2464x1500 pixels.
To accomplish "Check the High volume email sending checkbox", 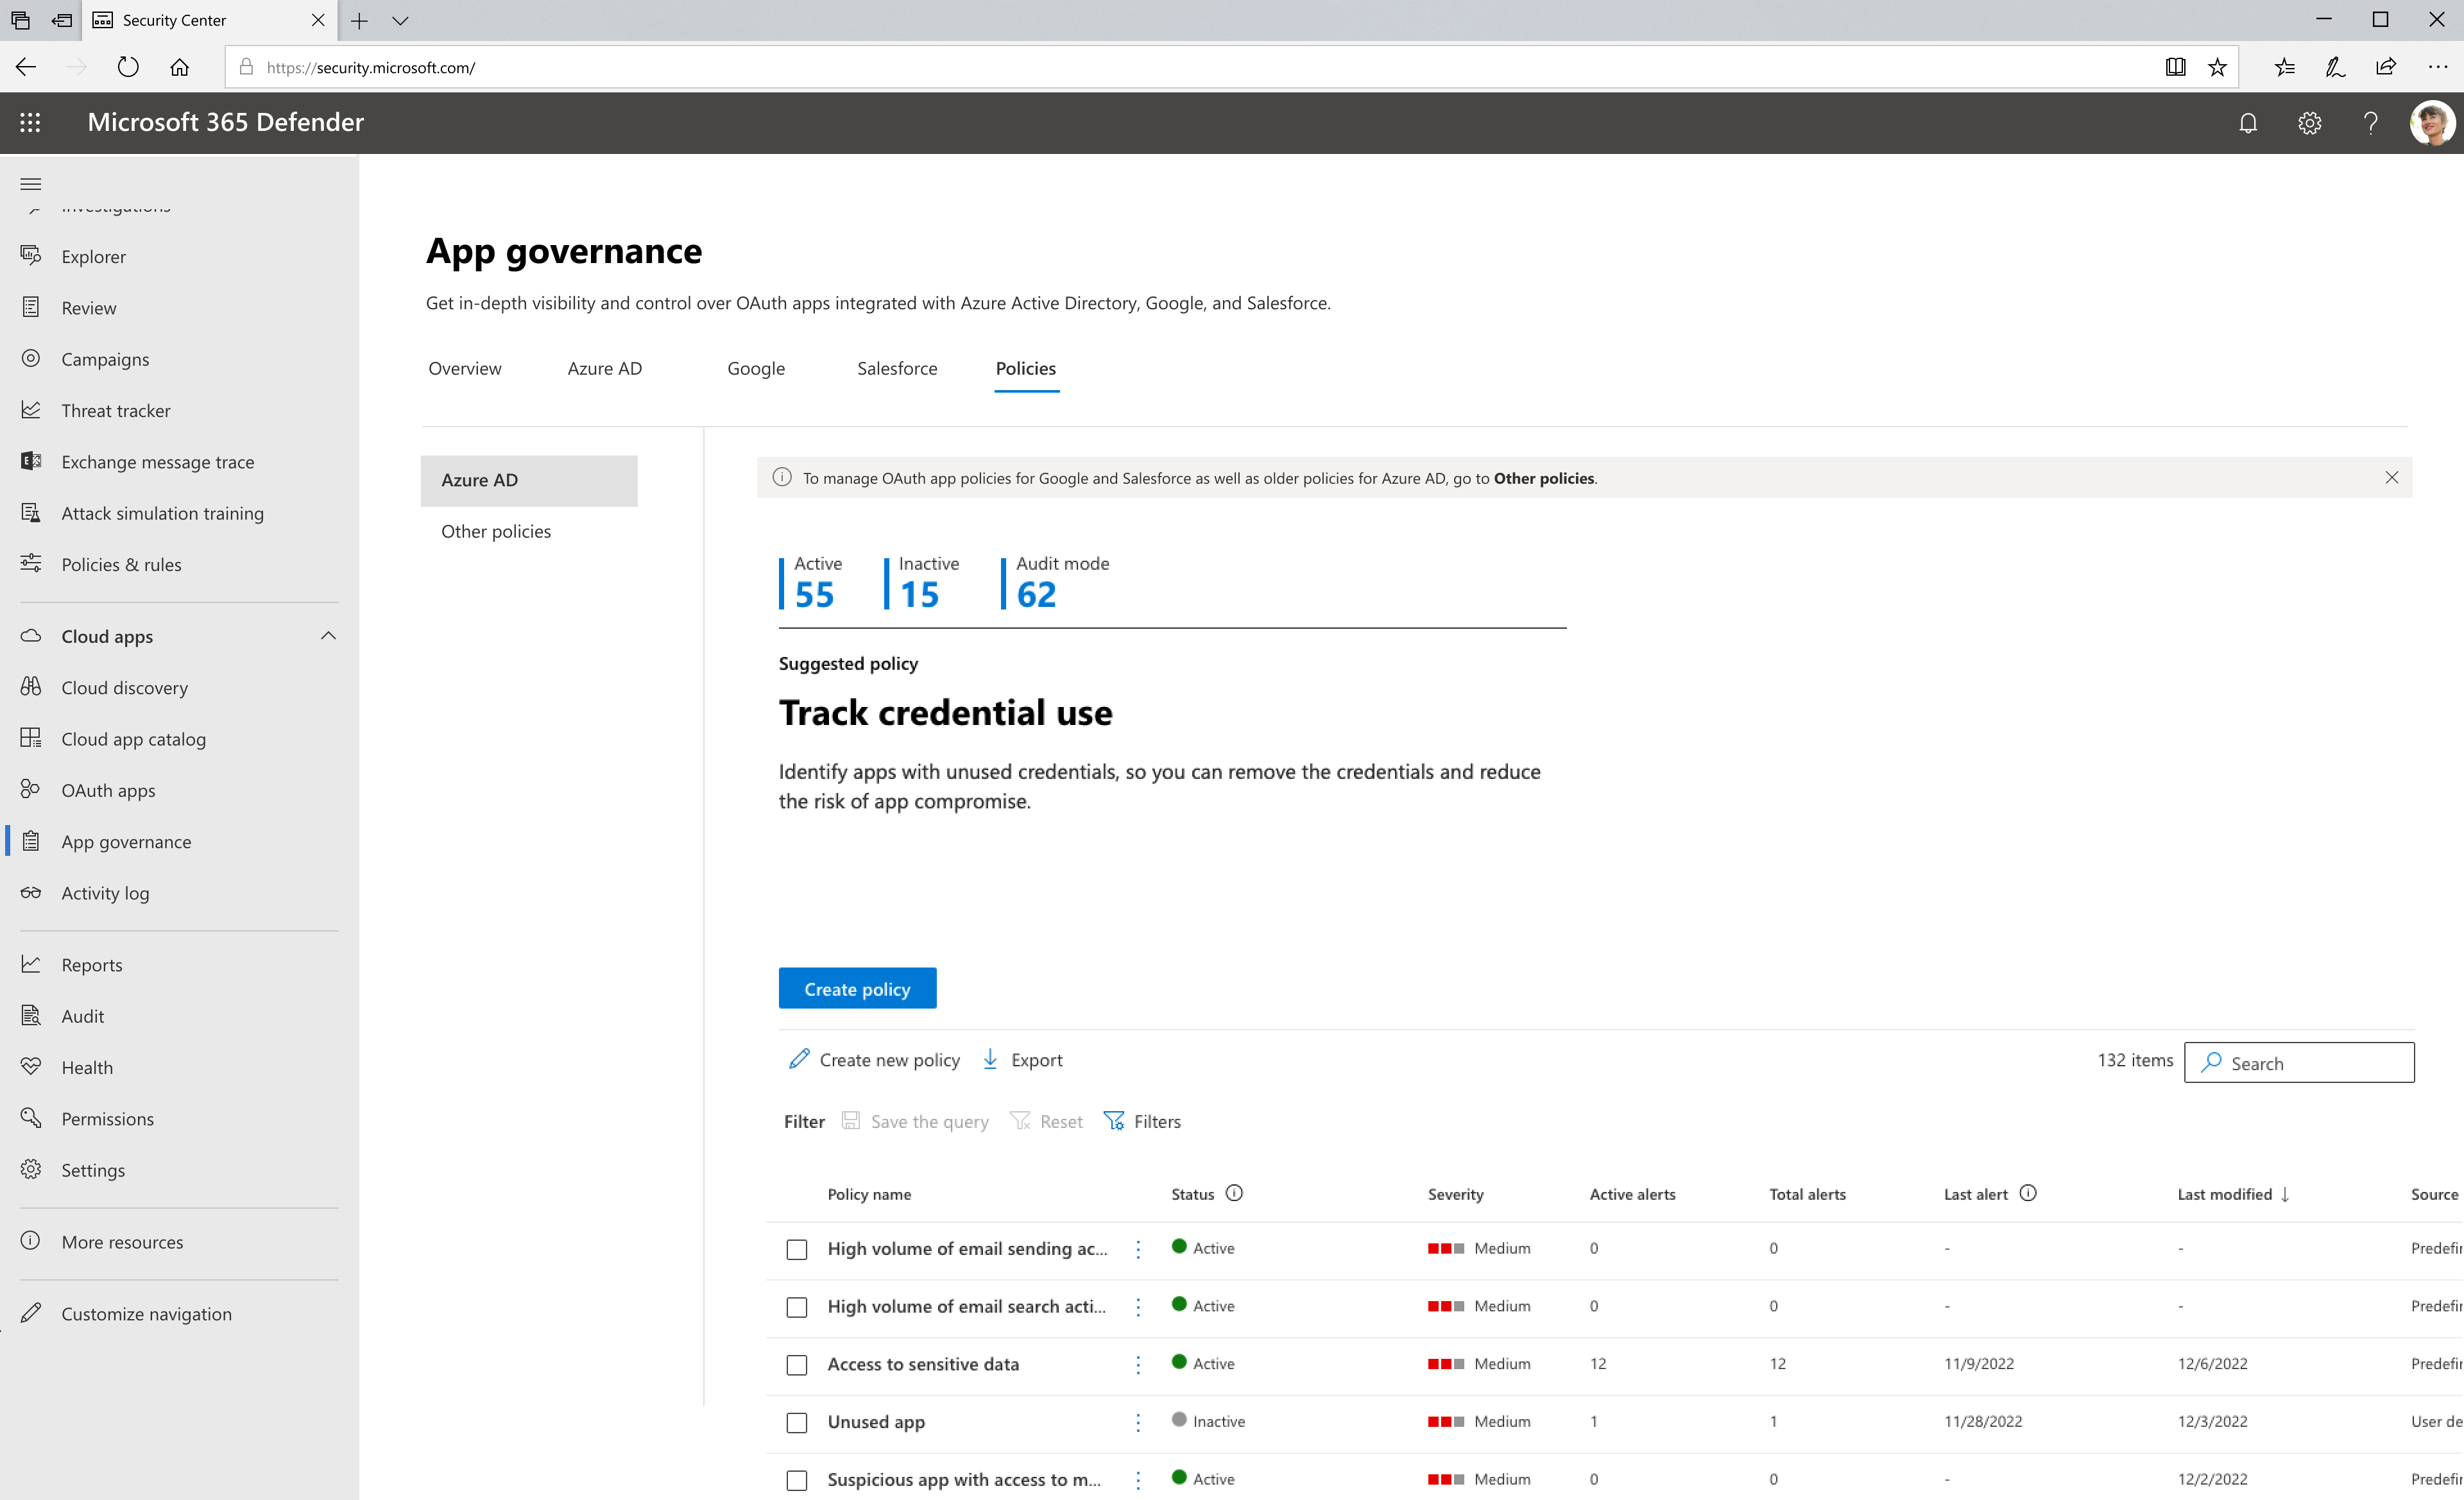I will [x=798, y=1249].
